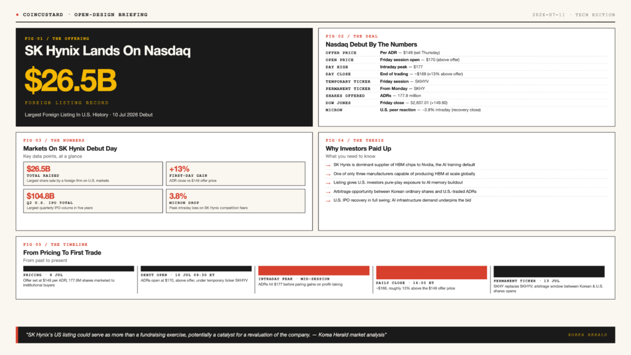Click the big $26.5B headline figure

70,81
